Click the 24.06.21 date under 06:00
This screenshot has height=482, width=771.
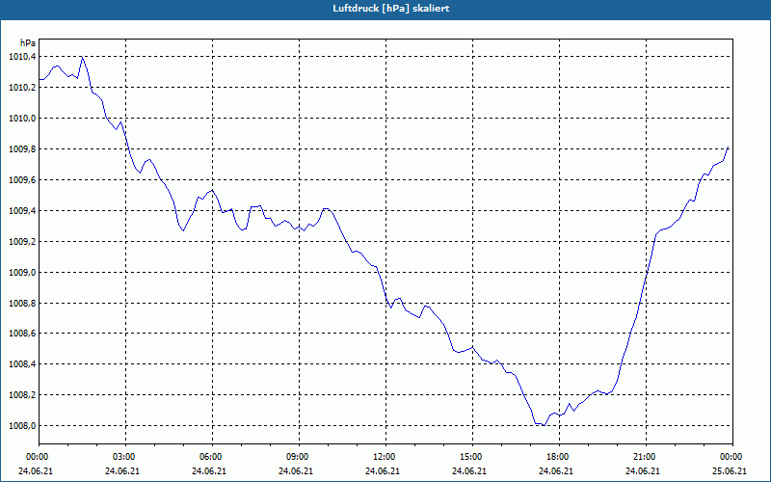point(209,470)
